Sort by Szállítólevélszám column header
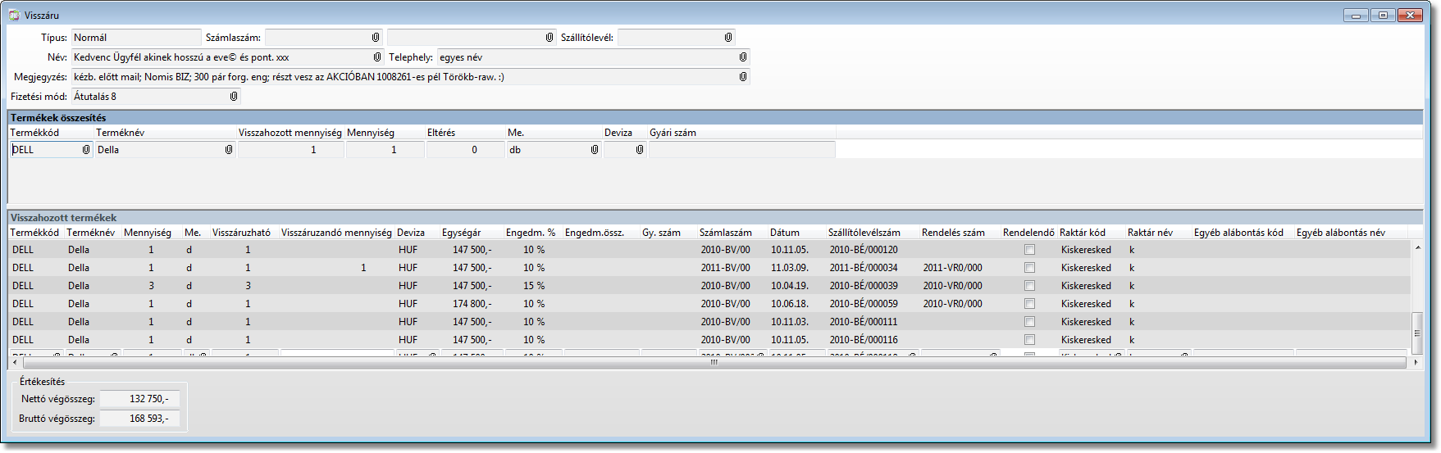 point(864,233)
